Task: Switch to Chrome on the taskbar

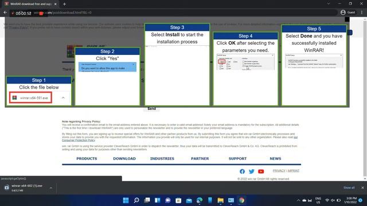Action: (241, 200)
